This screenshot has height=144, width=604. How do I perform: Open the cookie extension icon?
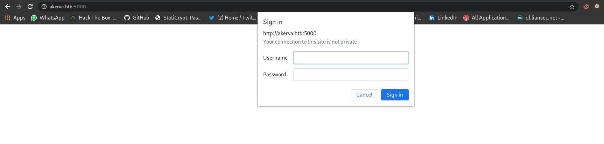click(586, 7)
